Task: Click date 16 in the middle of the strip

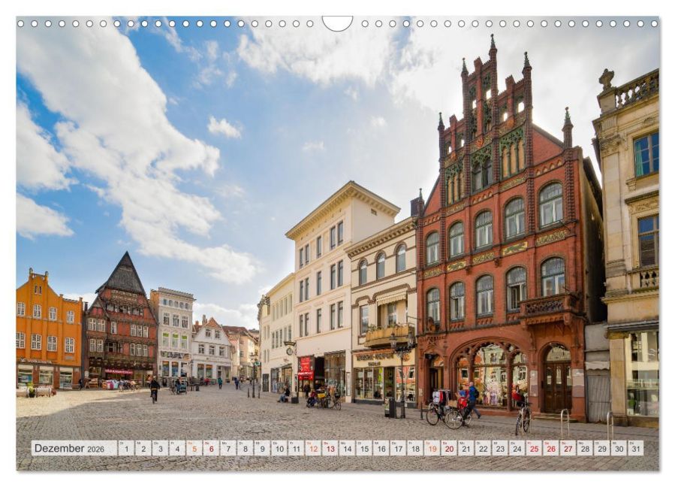Action: 381,448
